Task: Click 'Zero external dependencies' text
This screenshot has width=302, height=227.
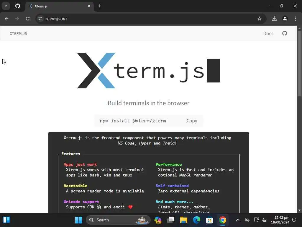Action: point(188,191)
